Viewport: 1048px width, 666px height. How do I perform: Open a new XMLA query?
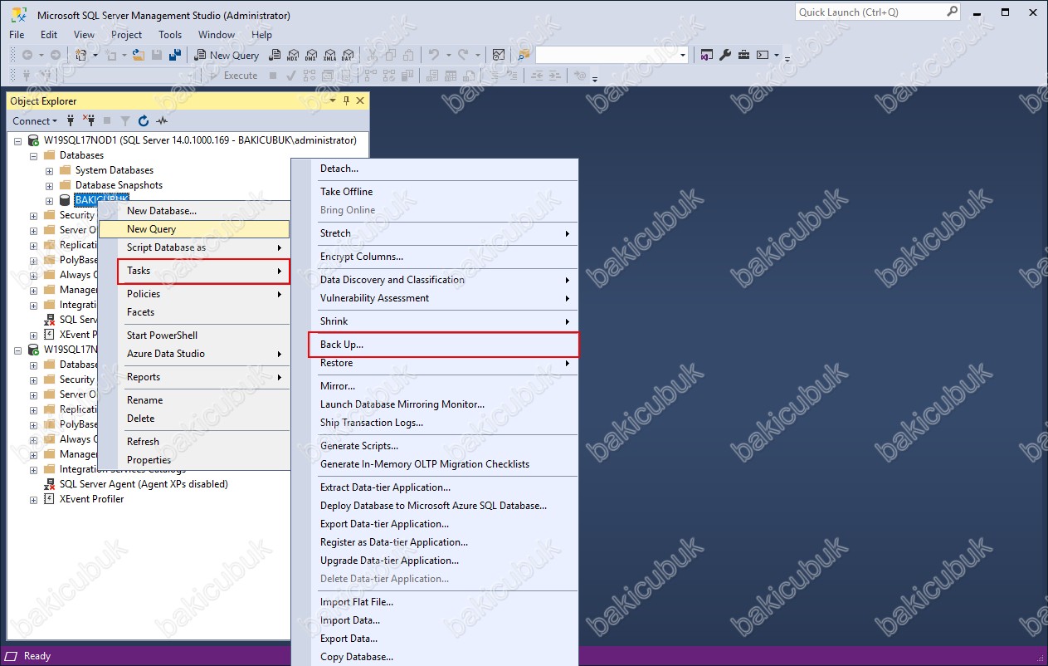329,55
